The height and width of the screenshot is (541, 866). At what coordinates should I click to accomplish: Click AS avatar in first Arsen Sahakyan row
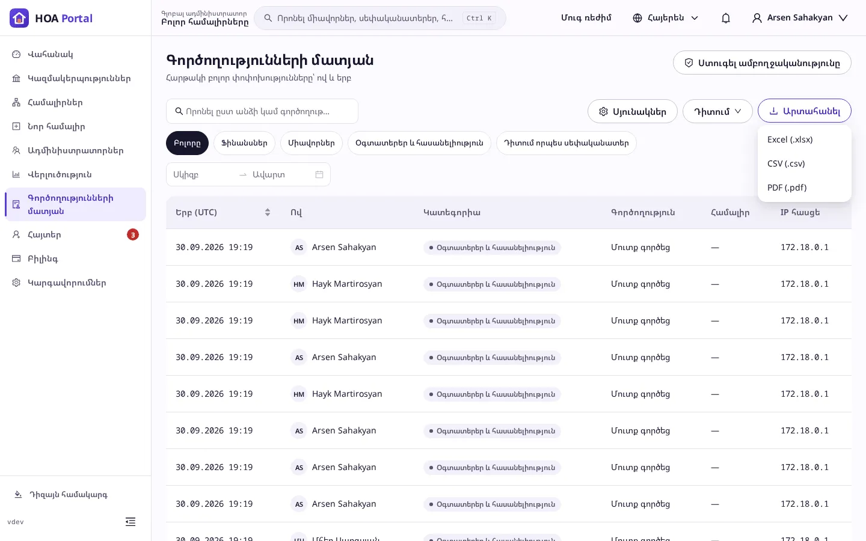coord(299,248)
